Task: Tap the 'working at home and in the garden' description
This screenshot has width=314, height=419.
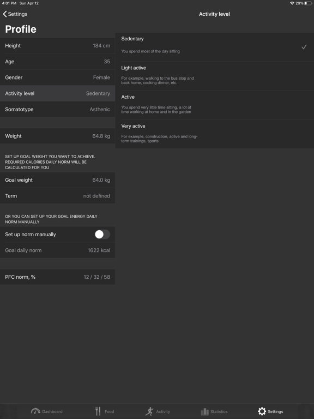Action: (156, 110)
